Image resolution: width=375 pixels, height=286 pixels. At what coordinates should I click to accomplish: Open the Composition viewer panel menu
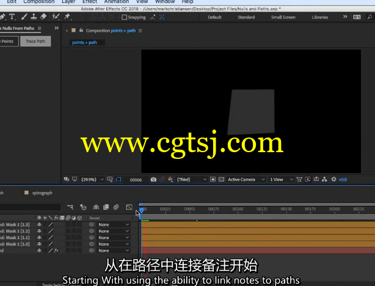140,31
